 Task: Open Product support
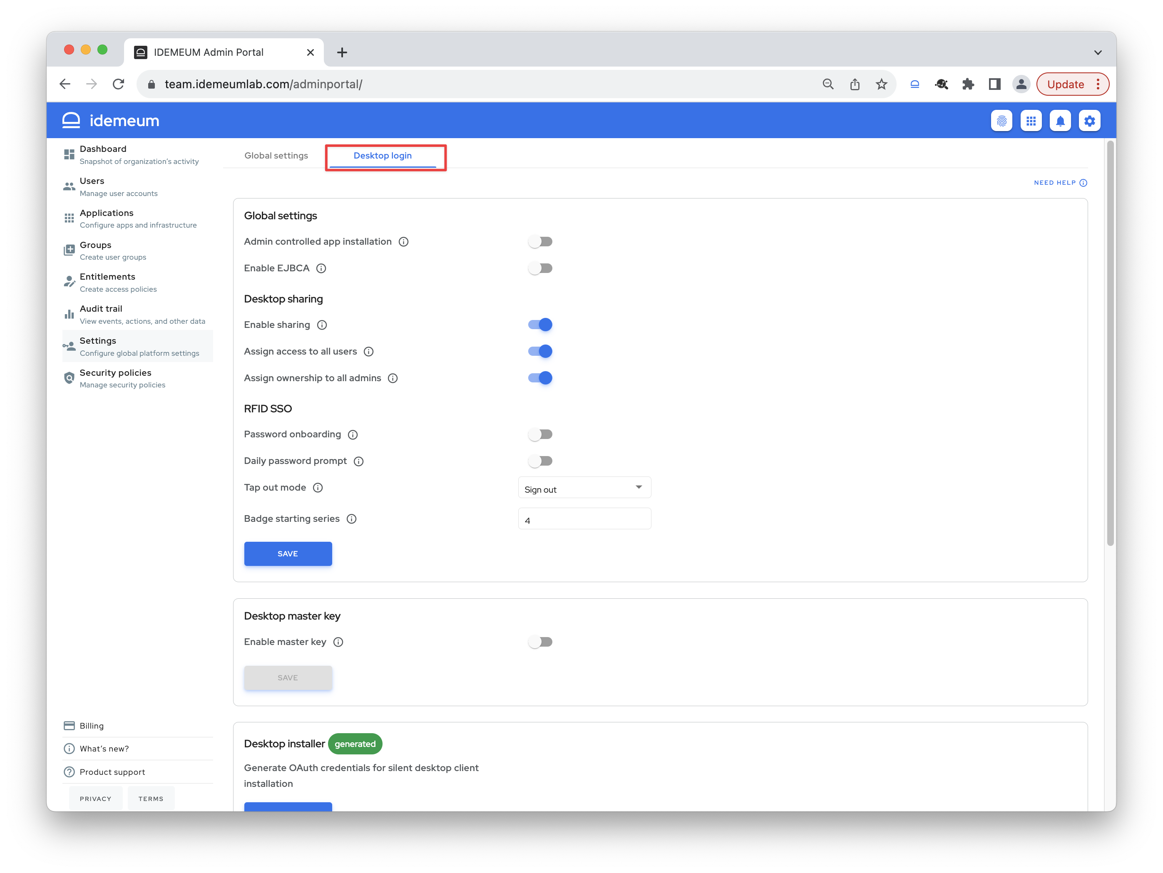coord(138,771)
